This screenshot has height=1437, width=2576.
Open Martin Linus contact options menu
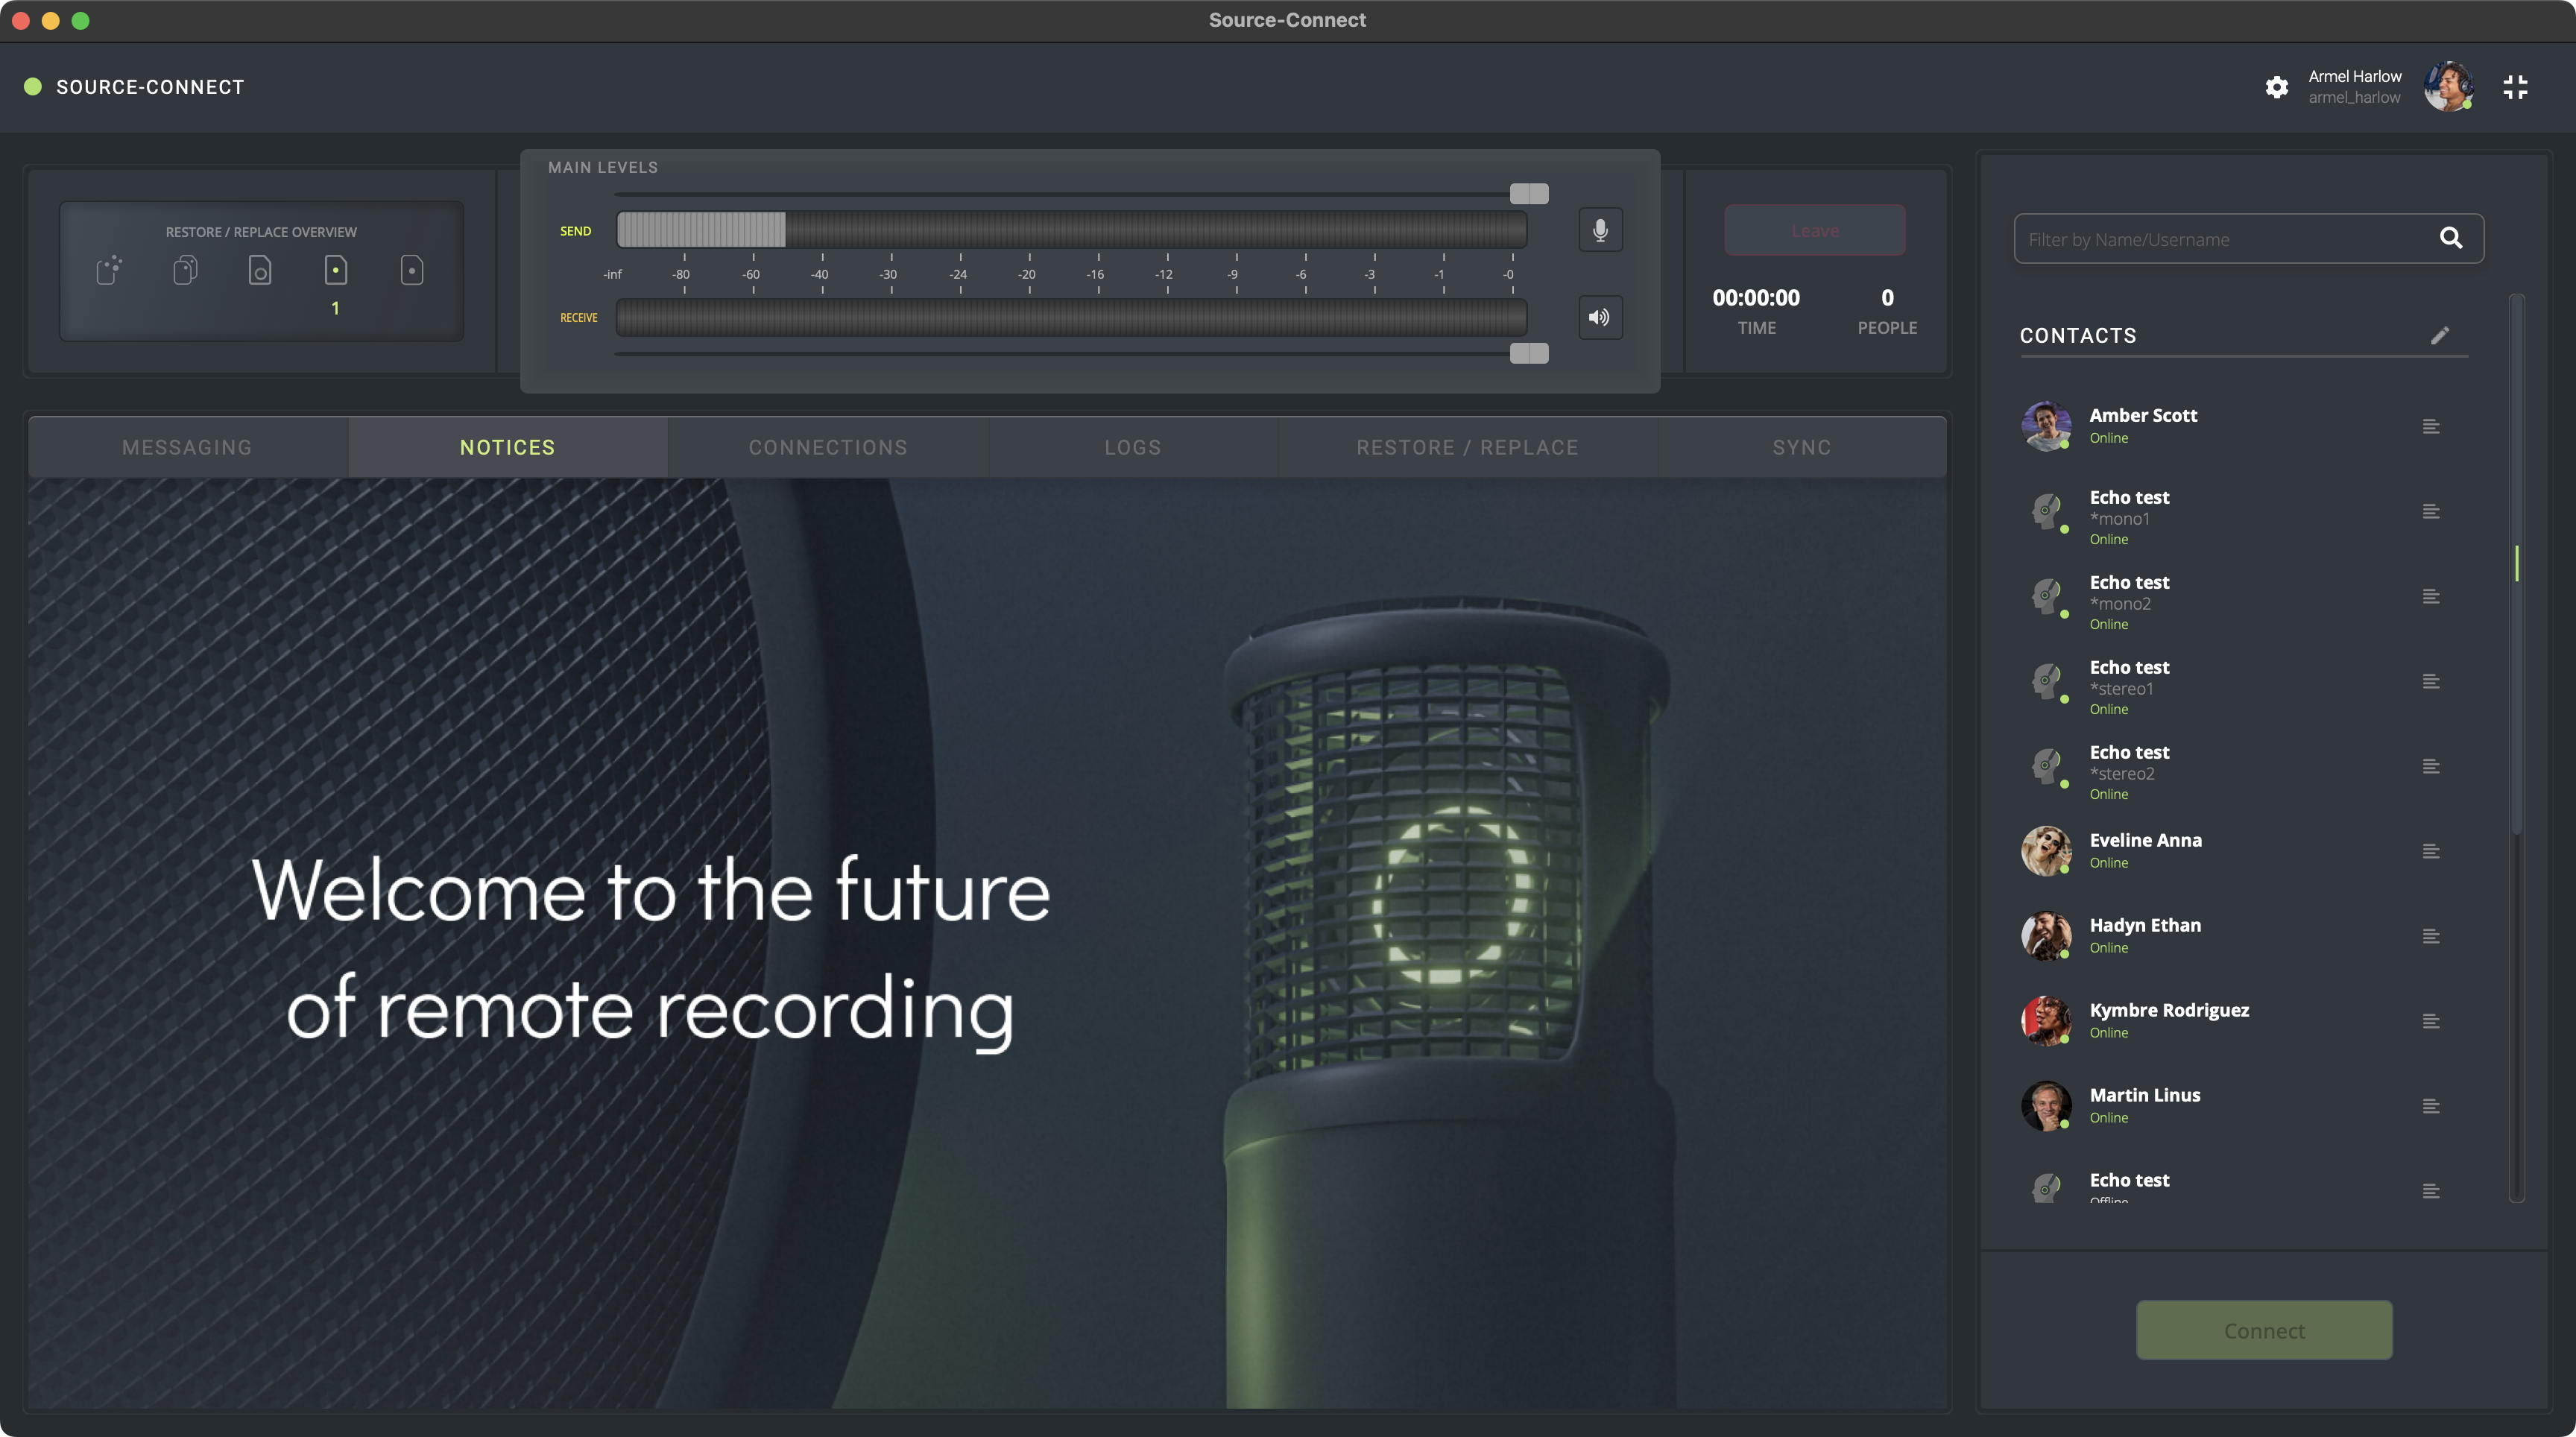tap(2431, 1106)
